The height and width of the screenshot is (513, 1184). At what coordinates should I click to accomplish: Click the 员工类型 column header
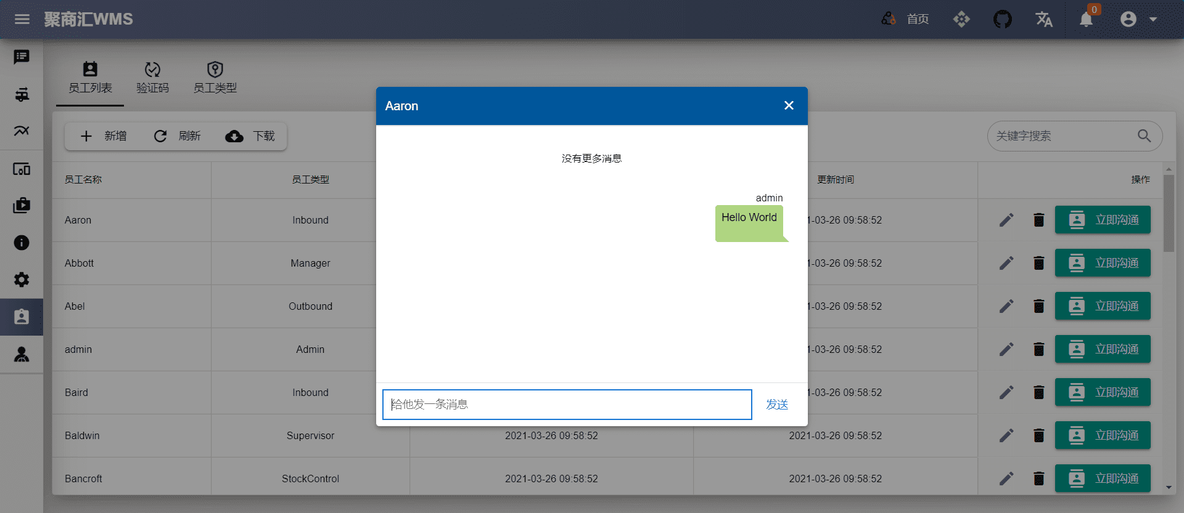pos(310,180)
